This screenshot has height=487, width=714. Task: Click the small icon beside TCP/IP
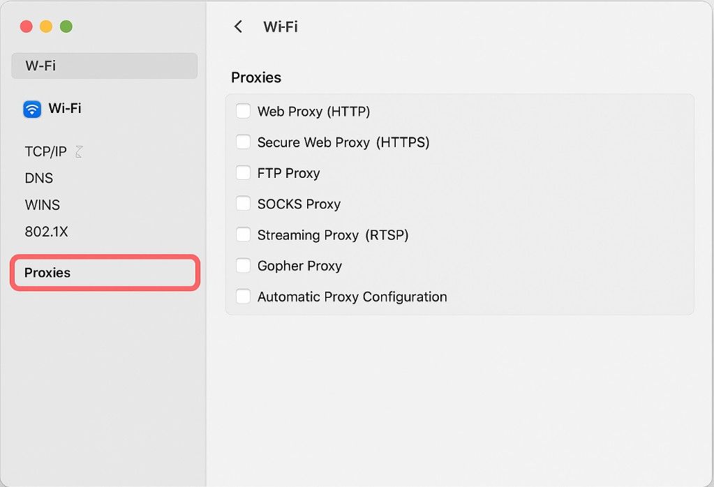tap(79, 151)
